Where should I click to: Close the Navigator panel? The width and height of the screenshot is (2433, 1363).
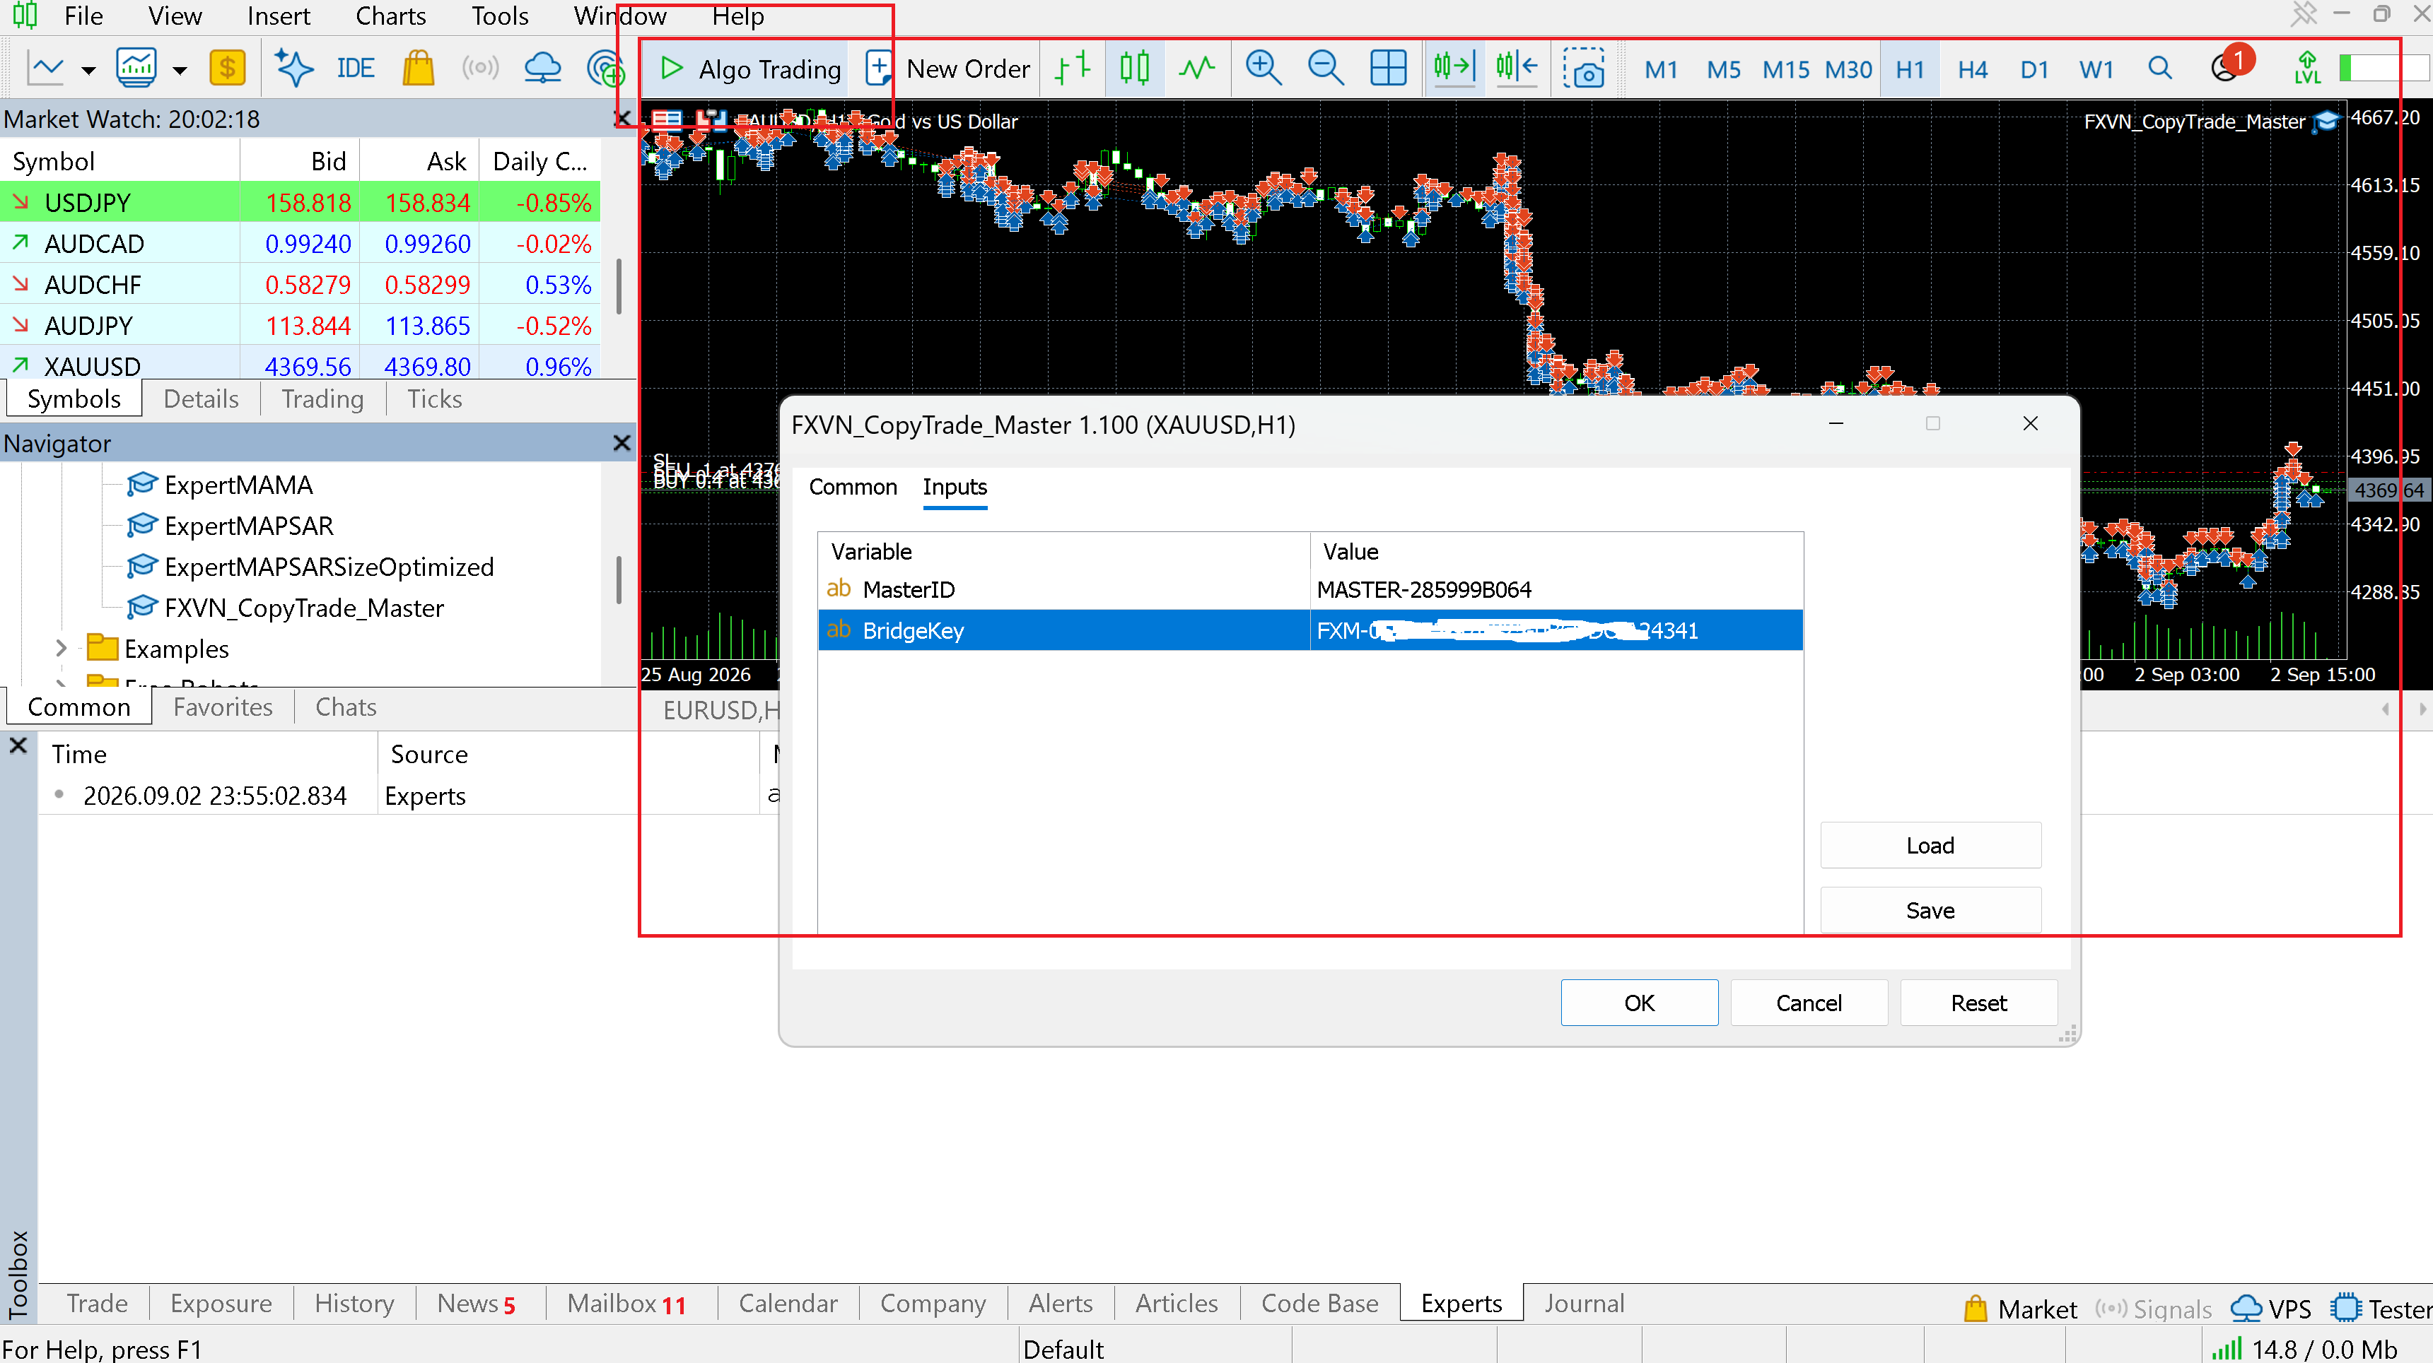point(622,443)
